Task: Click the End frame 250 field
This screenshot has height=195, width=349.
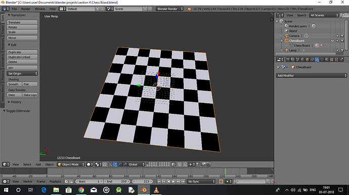Action: point(117,181)
